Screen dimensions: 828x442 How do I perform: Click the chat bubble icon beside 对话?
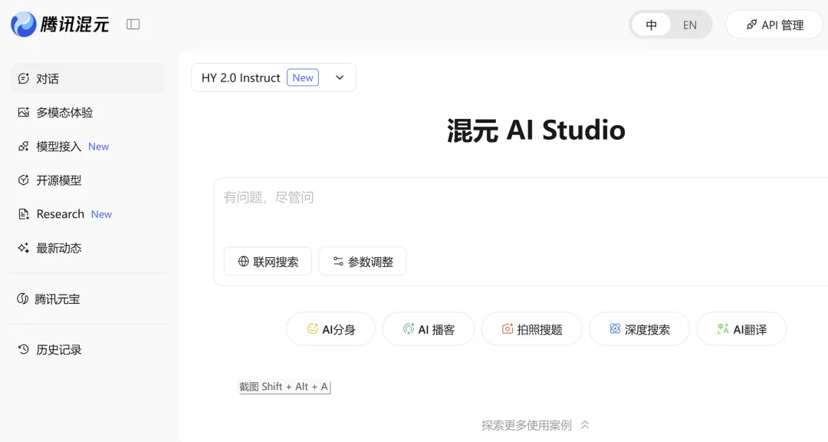point(23,79)
